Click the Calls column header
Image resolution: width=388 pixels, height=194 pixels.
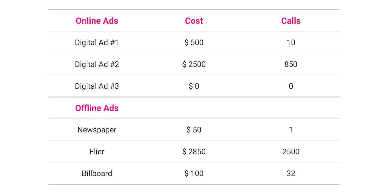[291, 21]
